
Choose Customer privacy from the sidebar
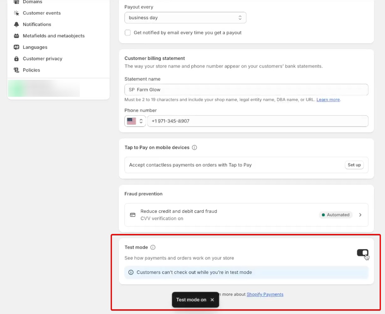[x=42, y=58]
